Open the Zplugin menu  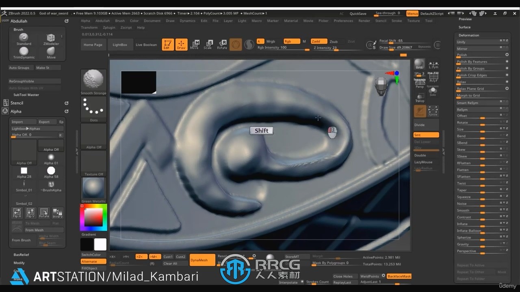[109, 28]
